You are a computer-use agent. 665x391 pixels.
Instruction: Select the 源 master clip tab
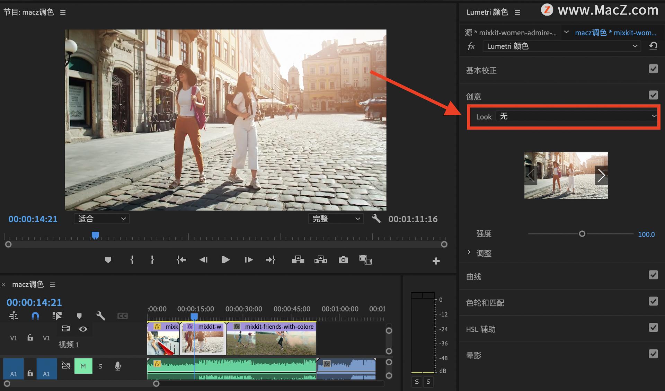511,33
